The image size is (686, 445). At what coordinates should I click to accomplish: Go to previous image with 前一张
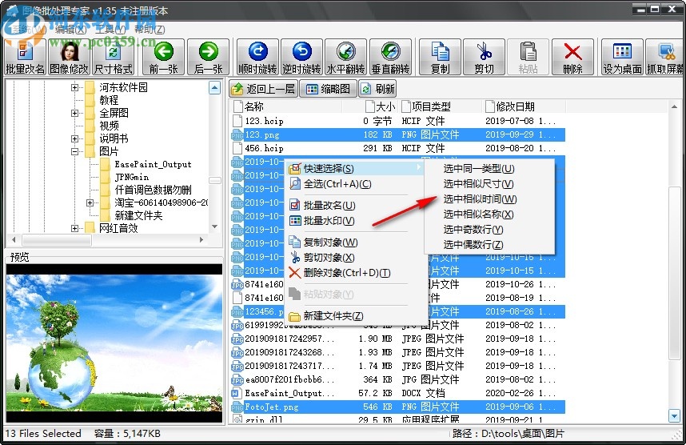click(164, 58)
